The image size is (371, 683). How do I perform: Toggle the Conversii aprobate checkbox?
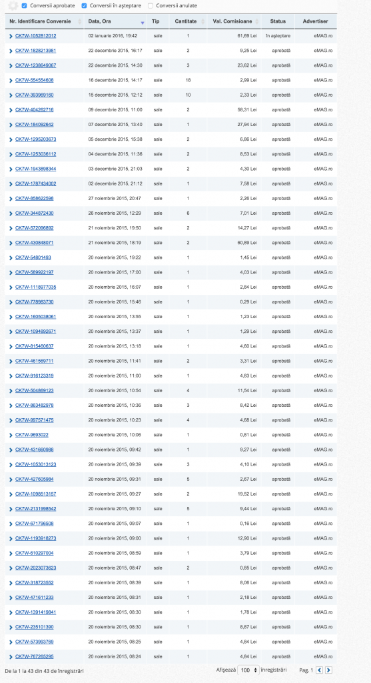25,5
